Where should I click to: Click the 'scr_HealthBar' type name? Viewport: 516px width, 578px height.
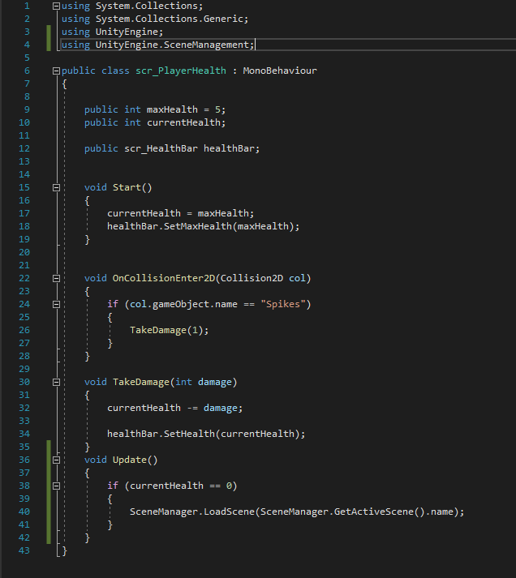click(161, 148)
